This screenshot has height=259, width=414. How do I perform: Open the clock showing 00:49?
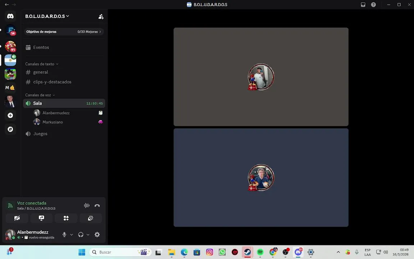401,253
